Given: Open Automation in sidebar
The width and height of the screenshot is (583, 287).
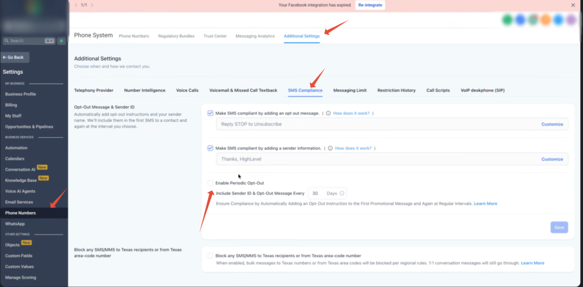Looking at the screenshot, I should tap(16, 148).
